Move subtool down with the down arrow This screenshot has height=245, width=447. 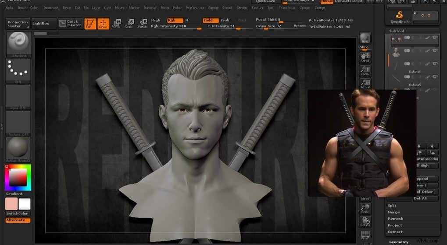tap(432, 146)
